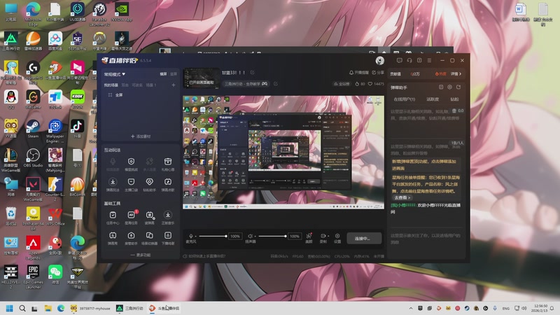Image resolution: width=560 pixels, height=315 pixels.
Task: Open taskbar search icon
Action: (x=22, y=308)
